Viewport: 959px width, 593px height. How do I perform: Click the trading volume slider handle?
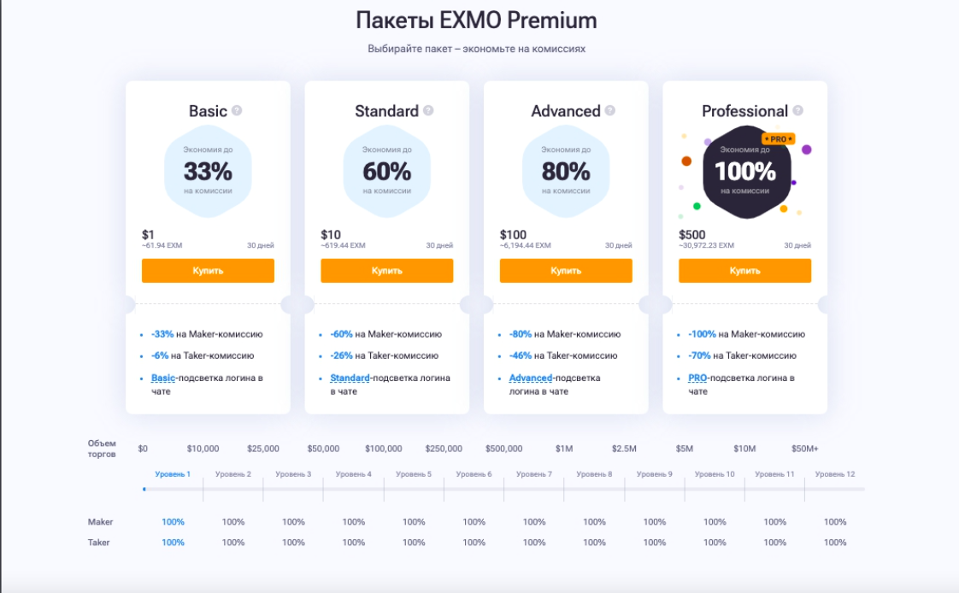(x=144, y=489)
